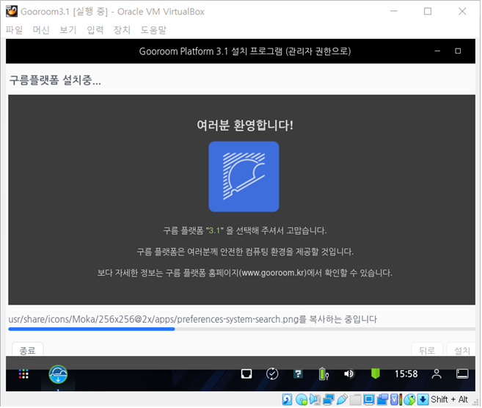Open the volume speaker icon
The width and height of the screenshot is (482, 408).
(349, 374)
